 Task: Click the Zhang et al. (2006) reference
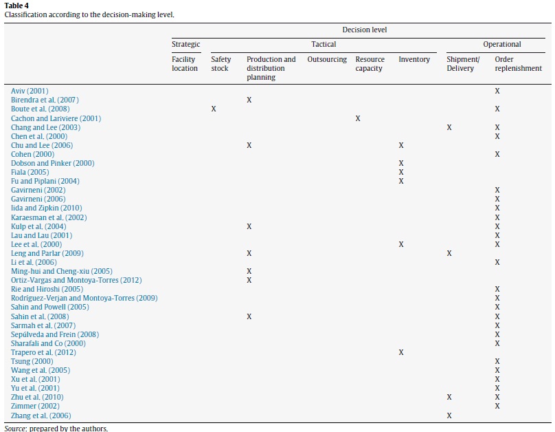pos(41,415)
